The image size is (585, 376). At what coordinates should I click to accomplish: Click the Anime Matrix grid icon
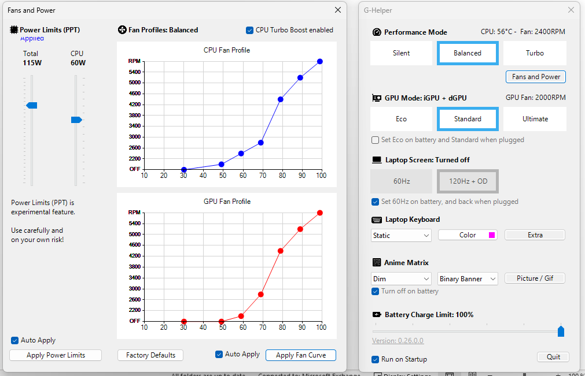pos(377,262)
